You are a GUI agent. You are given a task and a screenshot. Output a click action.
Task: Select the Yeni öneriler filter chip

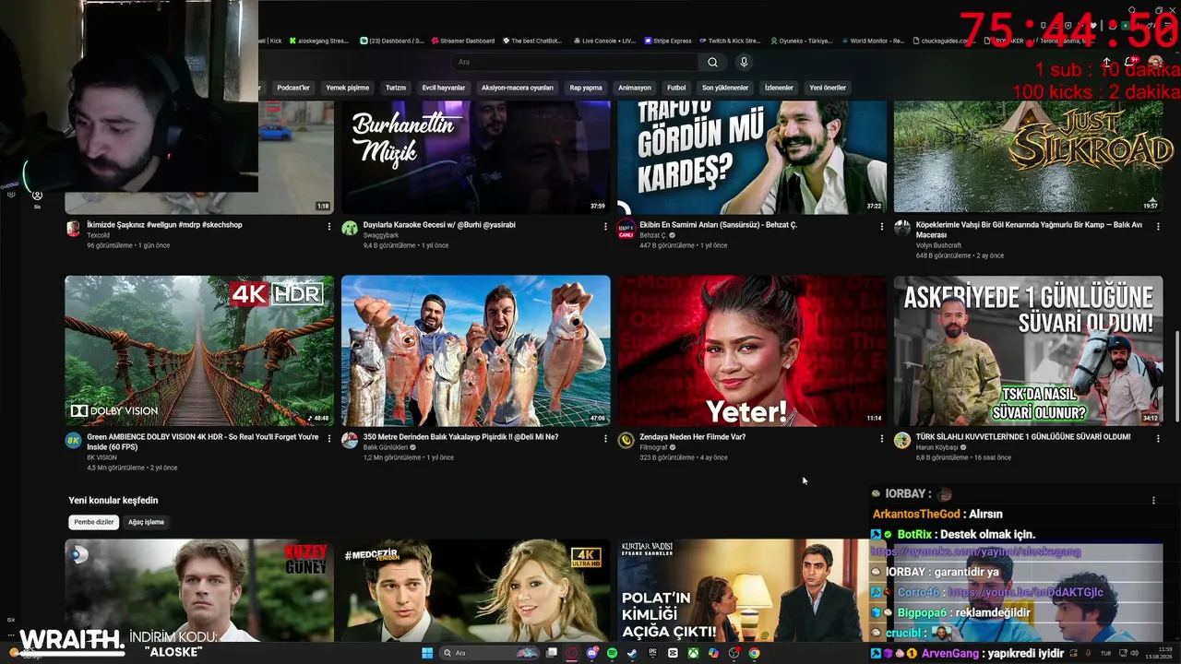pos(828,88)
